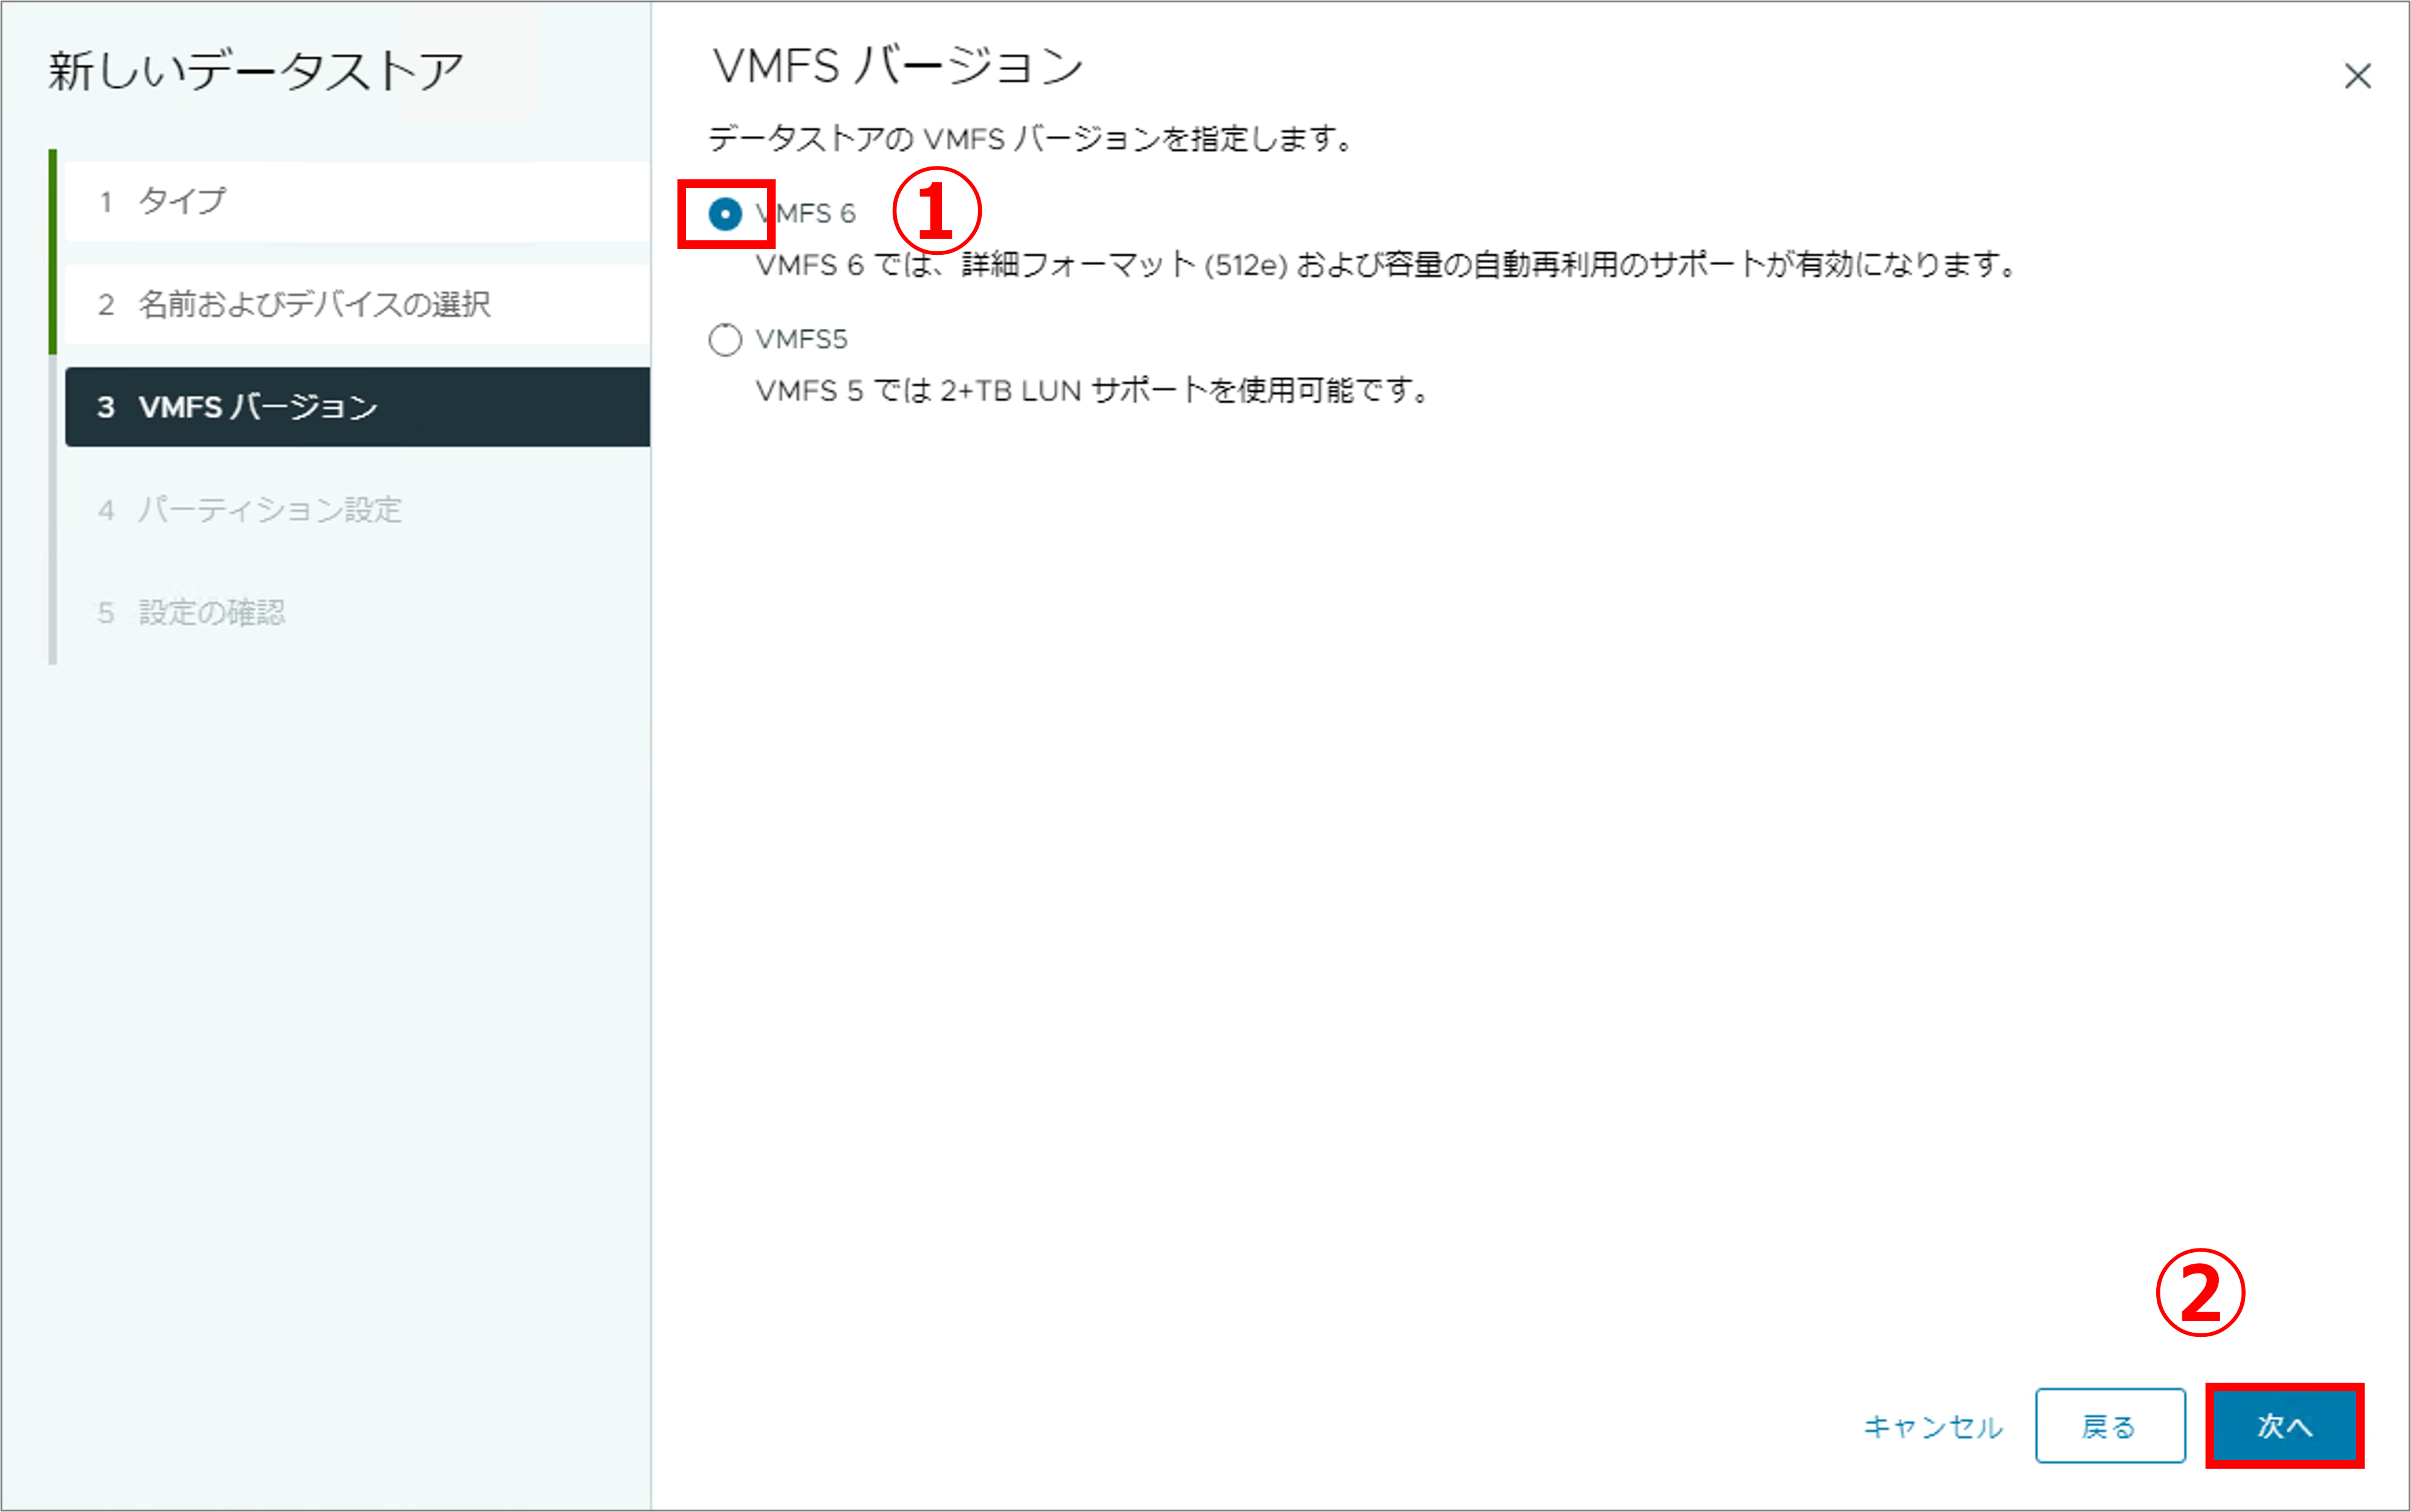Image resolution: width=2411 pixels, height=1512 pixels.
Task: Click the 新しいデータストア wizard title
Action: (x=256, y=72)
